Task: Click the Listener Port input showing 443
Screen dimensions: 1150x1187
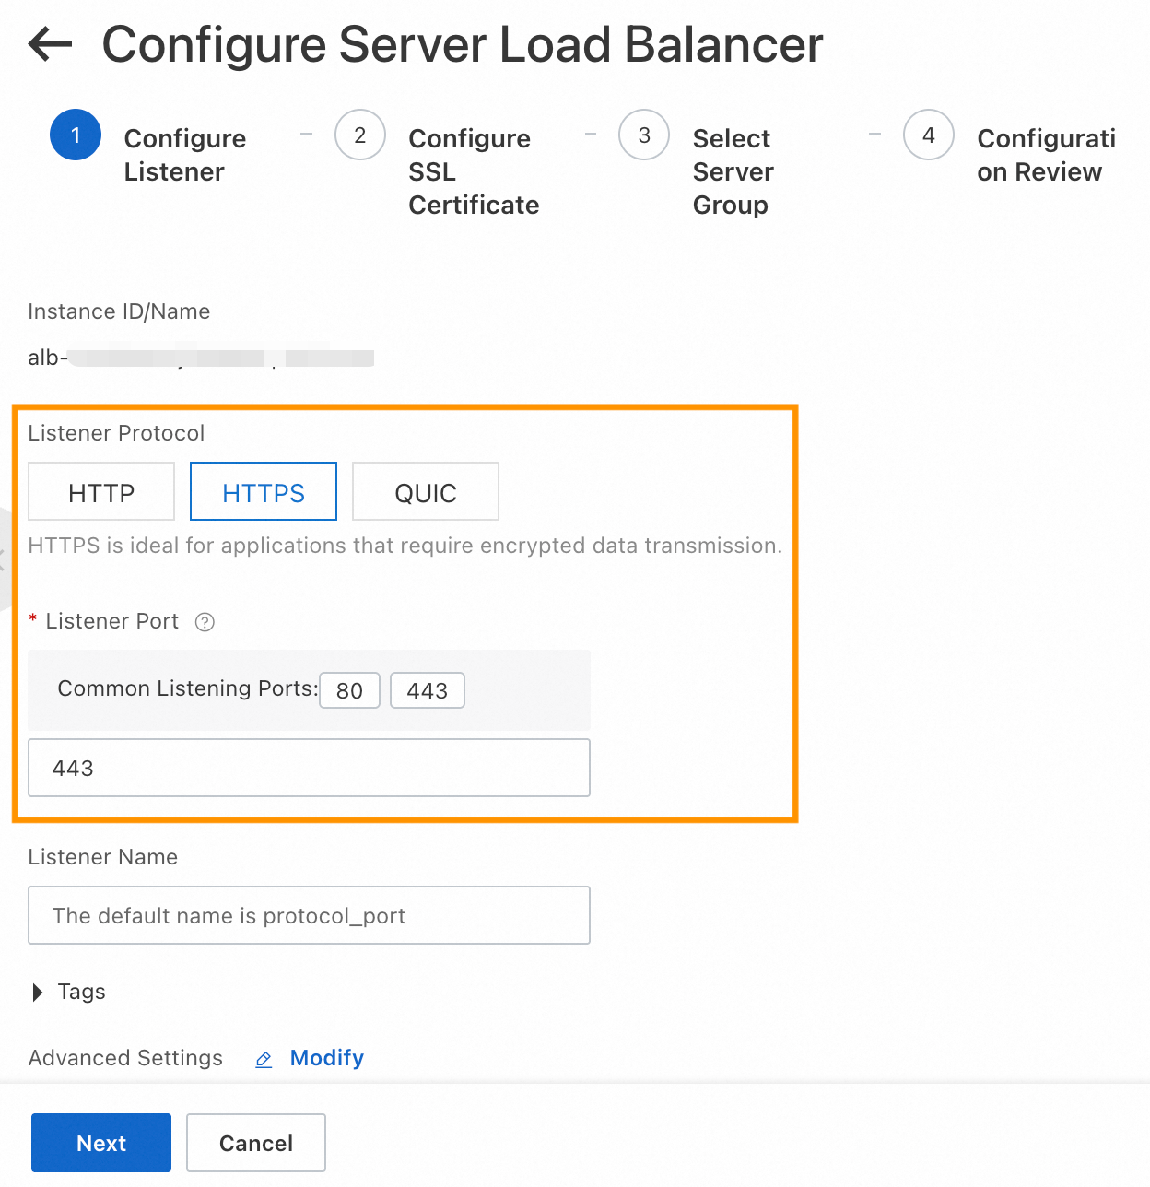Action: tap(309, 768)
